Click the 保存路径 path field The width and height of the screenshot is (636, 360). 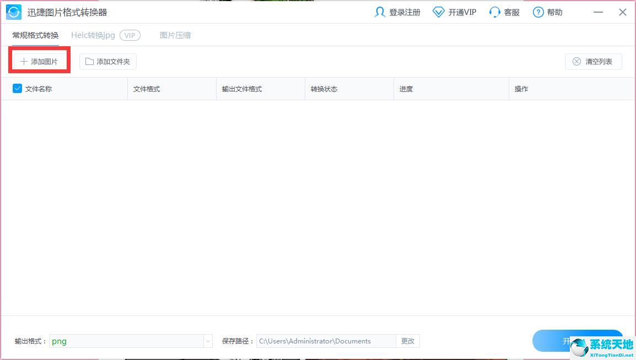coord(326,341)
